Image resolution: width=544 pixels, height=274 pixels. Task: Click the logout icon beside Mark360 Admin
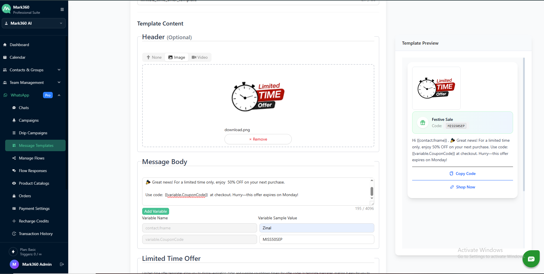point(62,264)
